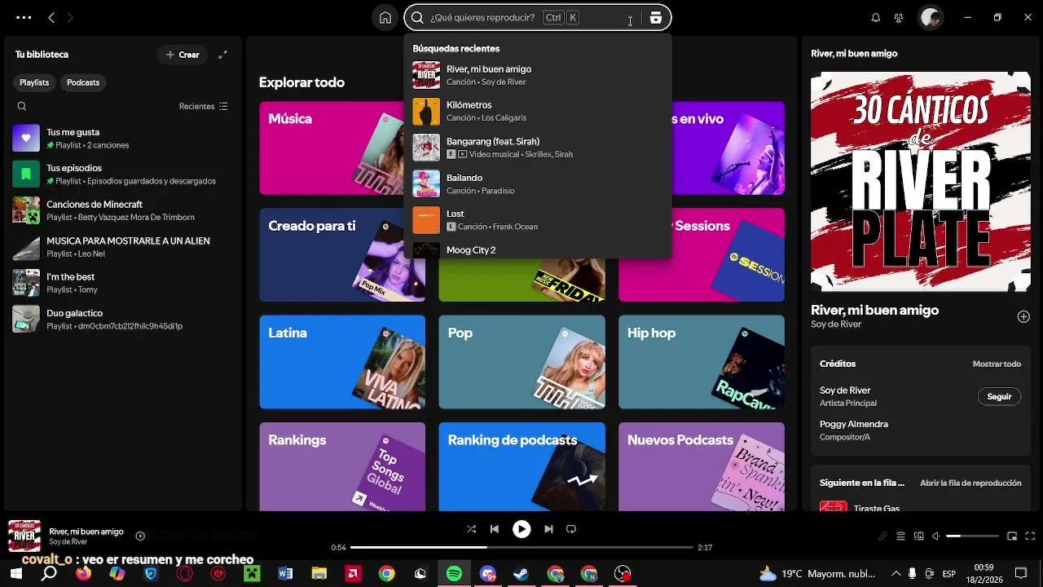Seek using the song progress bar
The image size is (1043, 587).
click(521, 547)
